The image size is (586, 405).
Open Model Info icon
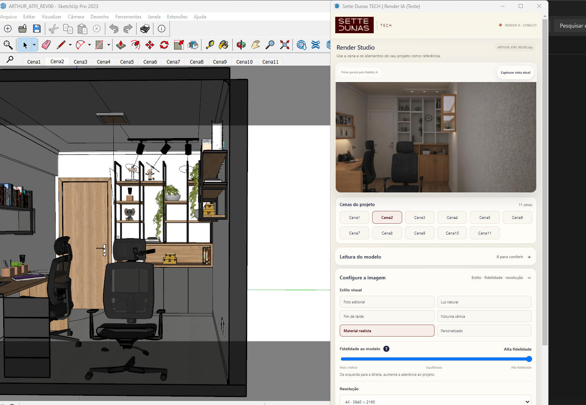click(x=161, y=29)
